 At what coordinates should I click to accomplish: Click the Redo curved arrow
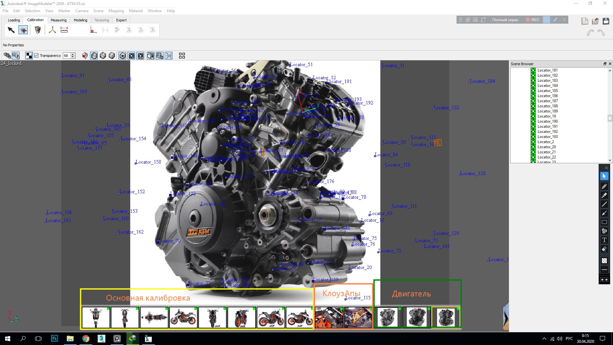pos(601,33)
